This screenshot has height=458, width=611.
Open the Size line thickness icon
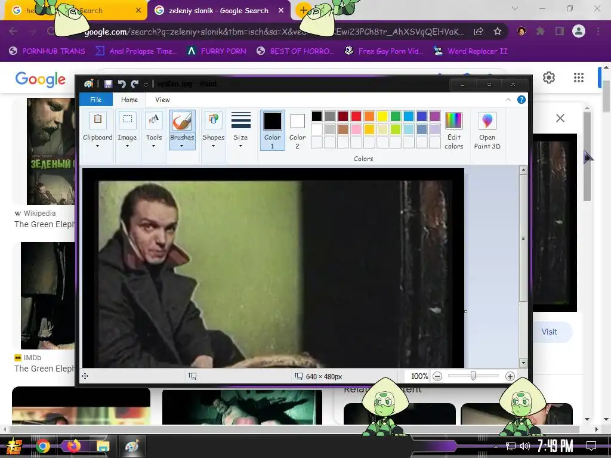[241, 120]
